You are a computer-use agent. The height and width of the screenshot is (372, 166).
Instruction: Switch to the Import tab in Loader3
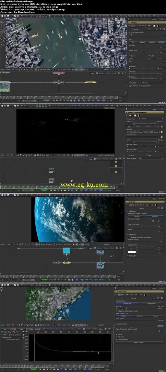138,126
